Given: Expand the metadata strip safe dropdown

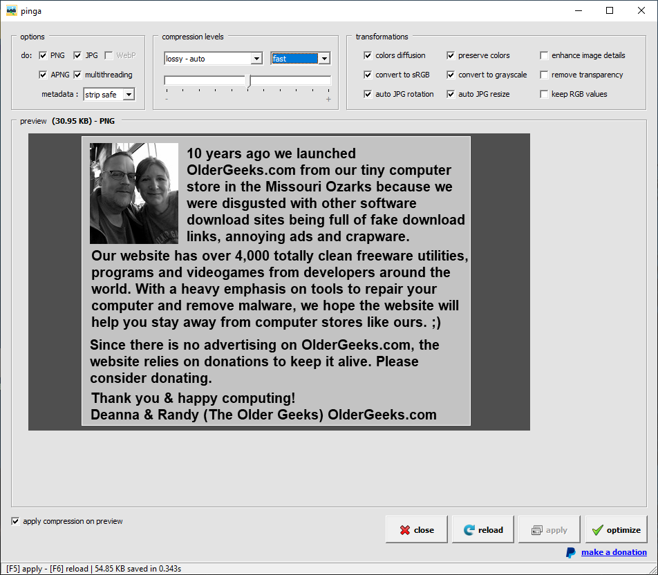Looking at the screenshot, I should (129, 95).
